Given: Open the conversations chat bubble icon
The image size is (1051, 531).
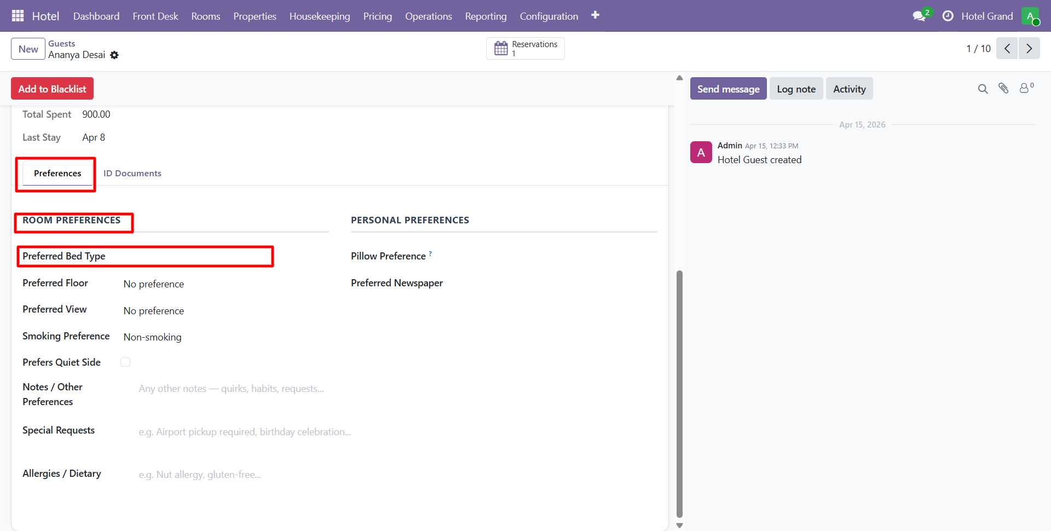Looking at the screenshot, I should [919, 16].
